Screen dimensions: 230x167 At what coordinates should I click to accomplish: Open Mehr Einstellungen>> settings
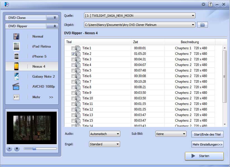coord(207,144)
